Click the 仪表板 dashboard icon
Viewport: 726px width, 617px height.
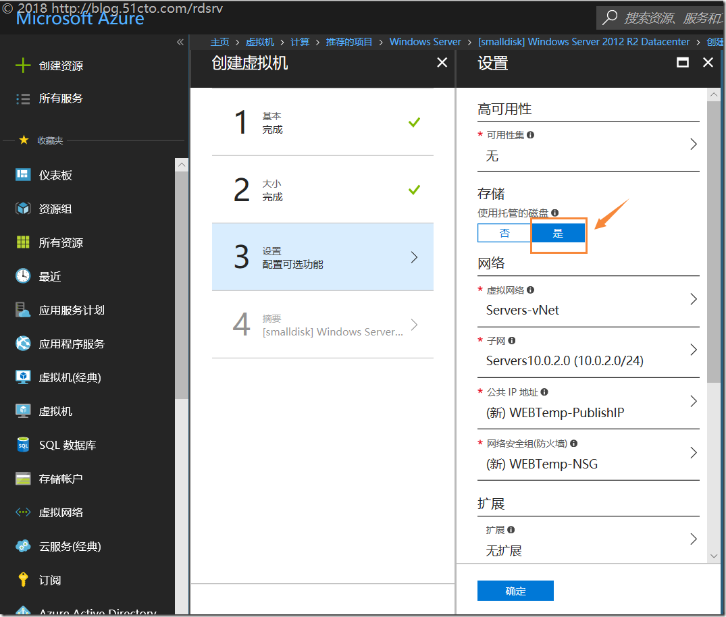23,174
